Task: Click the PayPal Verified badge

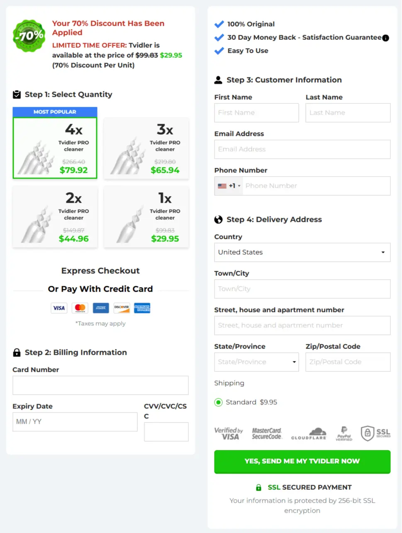Action: (344, 433)
